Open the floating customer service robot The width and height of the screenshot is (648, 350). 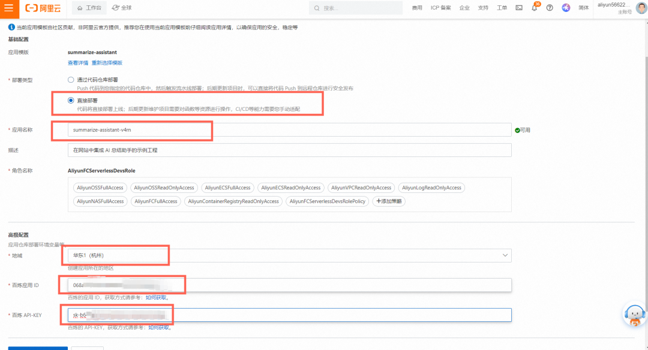point(635,315)
